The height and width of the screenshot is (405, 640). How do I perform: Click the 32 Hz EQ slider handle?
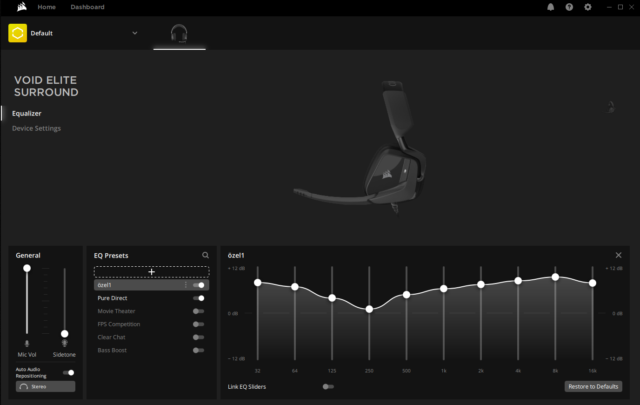(258, 283)
